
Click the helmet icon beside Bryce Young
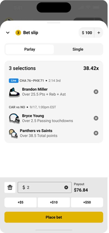point(14,118)
